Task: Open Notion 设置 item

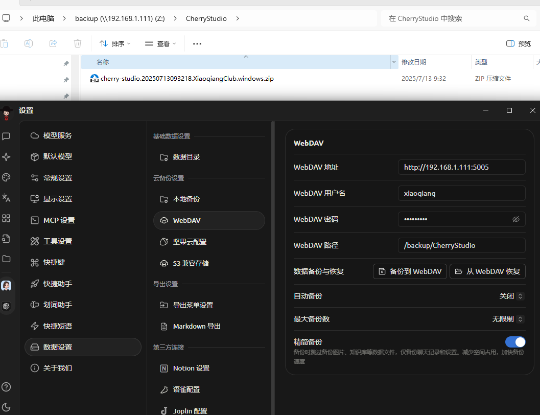Action: [209, 368]
